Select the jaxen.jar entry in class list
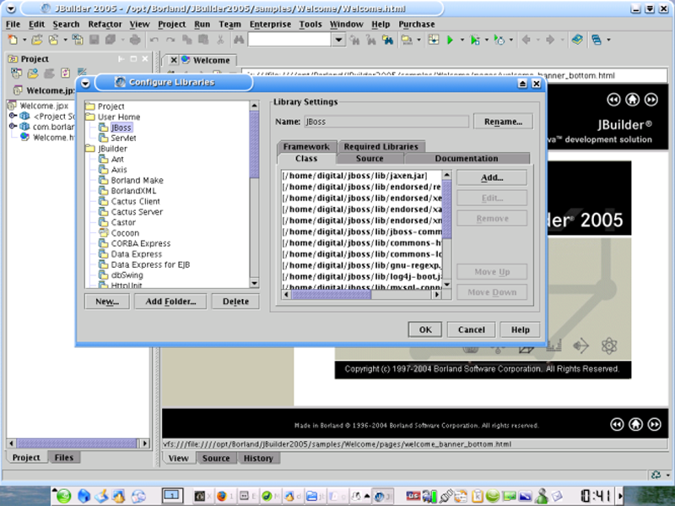675x506 pixels. 355,175
